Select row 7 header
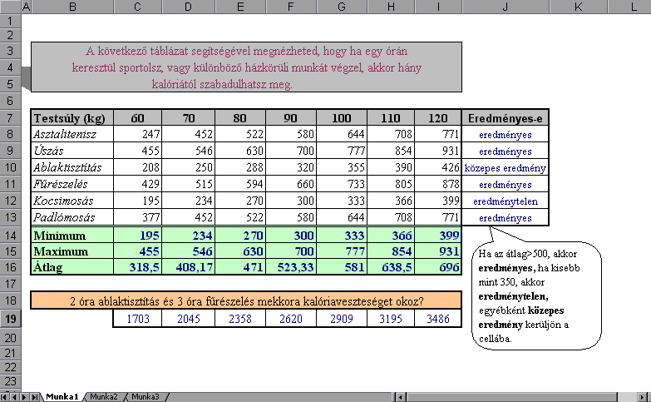This screenshot has height=402, width=651. pyautogui.click(x=10, y=118)
